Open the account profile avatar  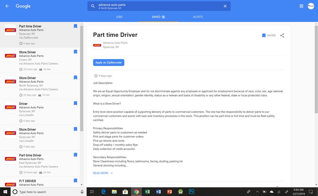(311, 6)
